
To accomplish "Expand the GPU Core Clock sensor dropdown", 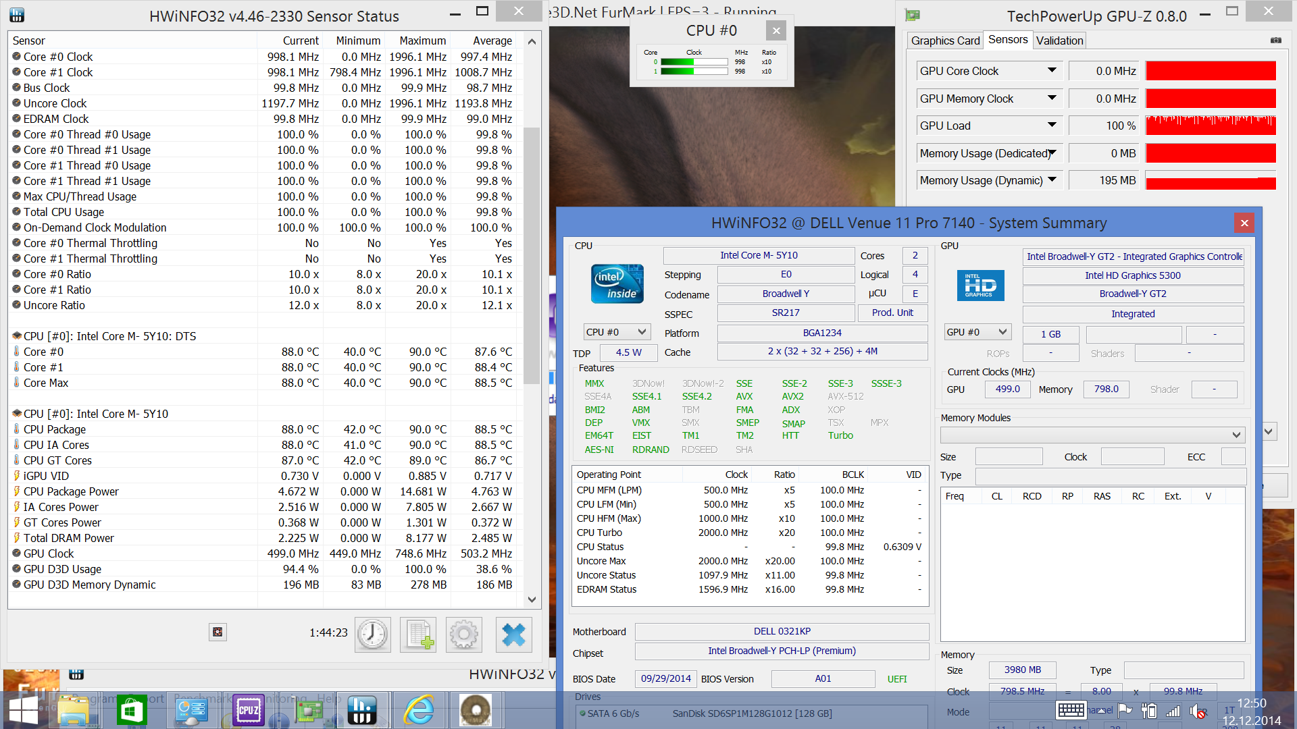I will click(x=1052, y=71).
